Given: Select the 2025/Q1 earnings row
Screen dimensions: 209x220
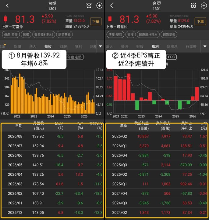Looking at the screenshot, I should click(157, 184).
